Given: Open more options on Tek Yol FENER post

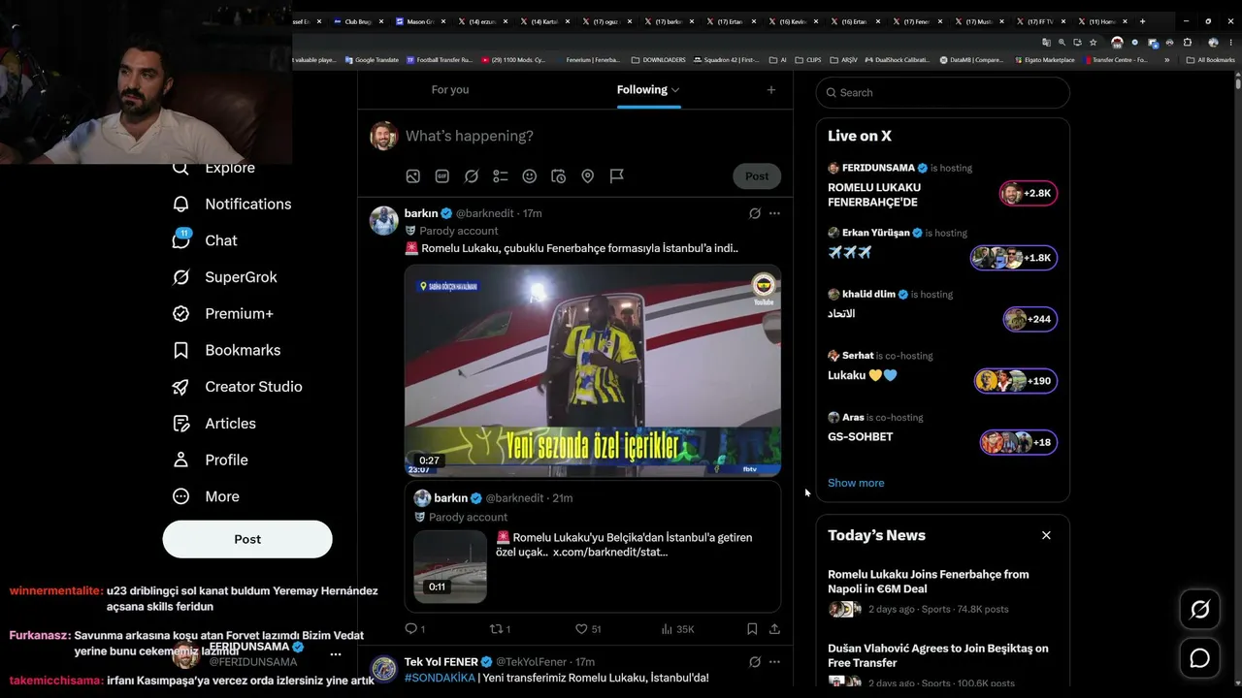Looking at the screenshot, I should point(774,662).
